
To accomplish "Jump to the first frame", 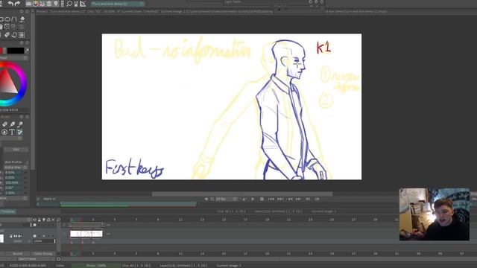I will pos(271,199).
